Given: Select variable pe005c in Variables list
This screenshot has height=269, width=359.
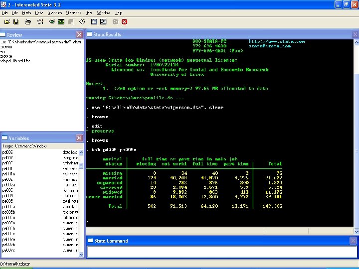Looking at the screenshot, I should tap(8, 218).
